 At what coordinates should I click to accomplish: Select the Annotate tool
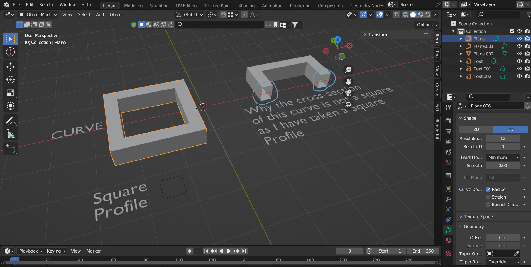click(11, 121)
